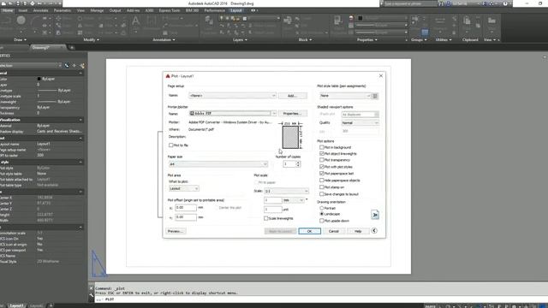This screenshot has height=308, width=548.
Task: Open the mm units dropdown in Plot scale
Action: 293,200
